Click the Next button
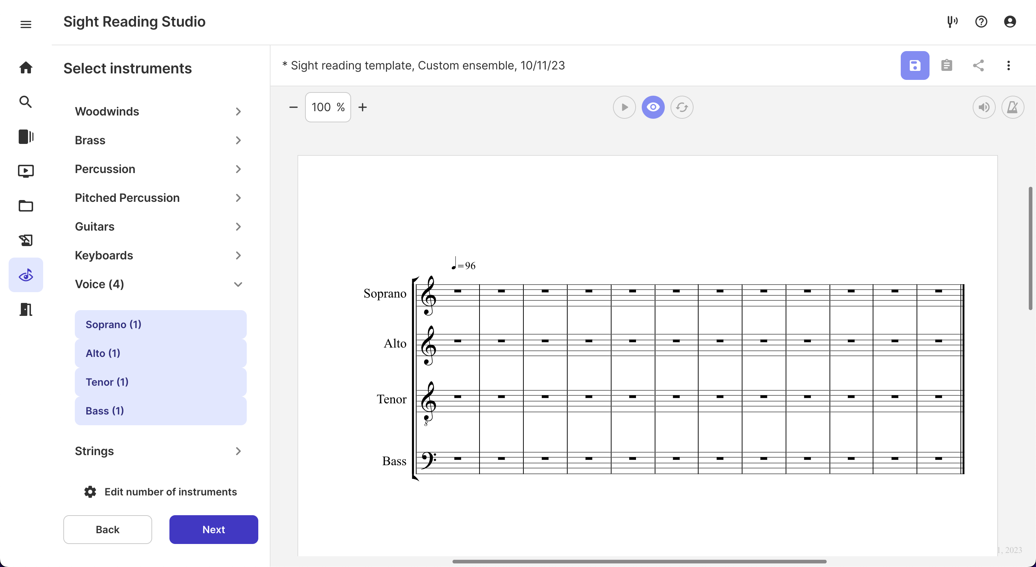 [x=214, y=530]
